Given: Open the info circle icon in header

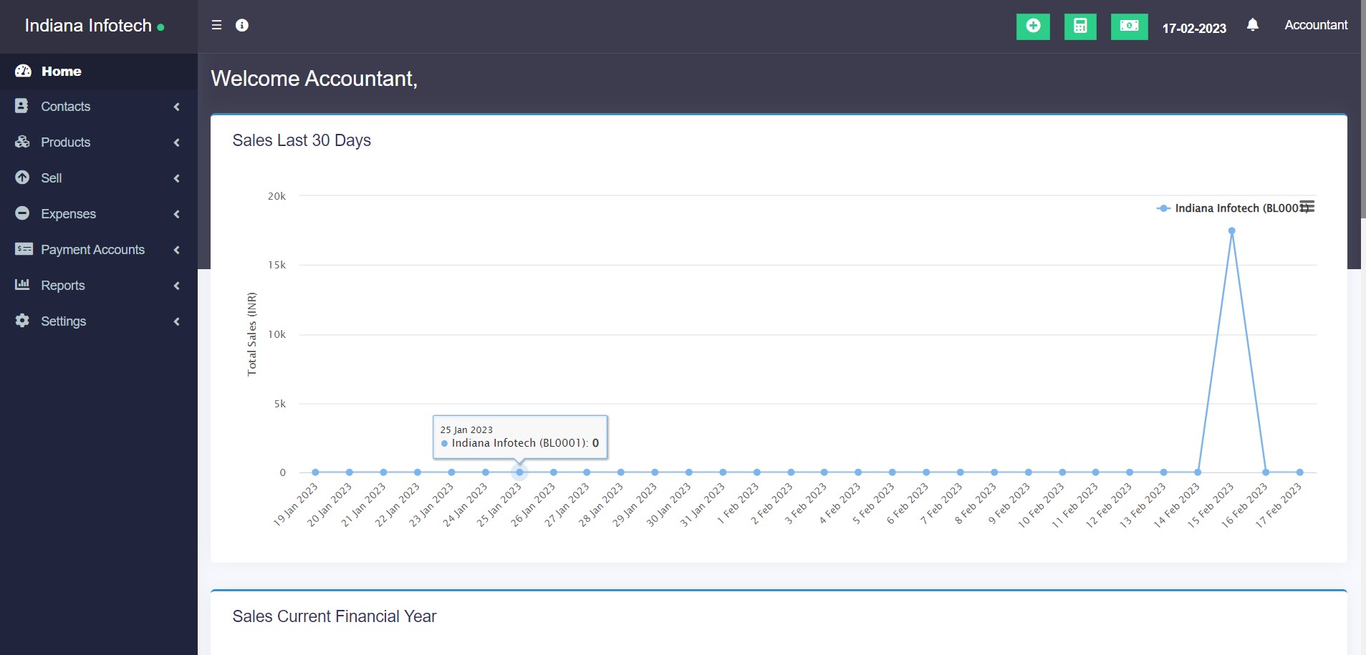Looking at the screenshot, I should tap(242, 25).
